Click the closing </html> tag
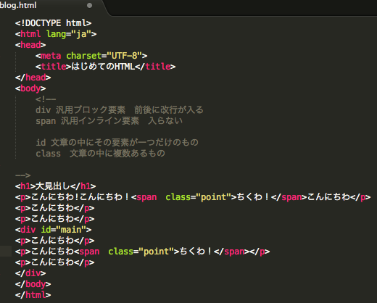This screenshot has height=303, width=377. [33, 295]
